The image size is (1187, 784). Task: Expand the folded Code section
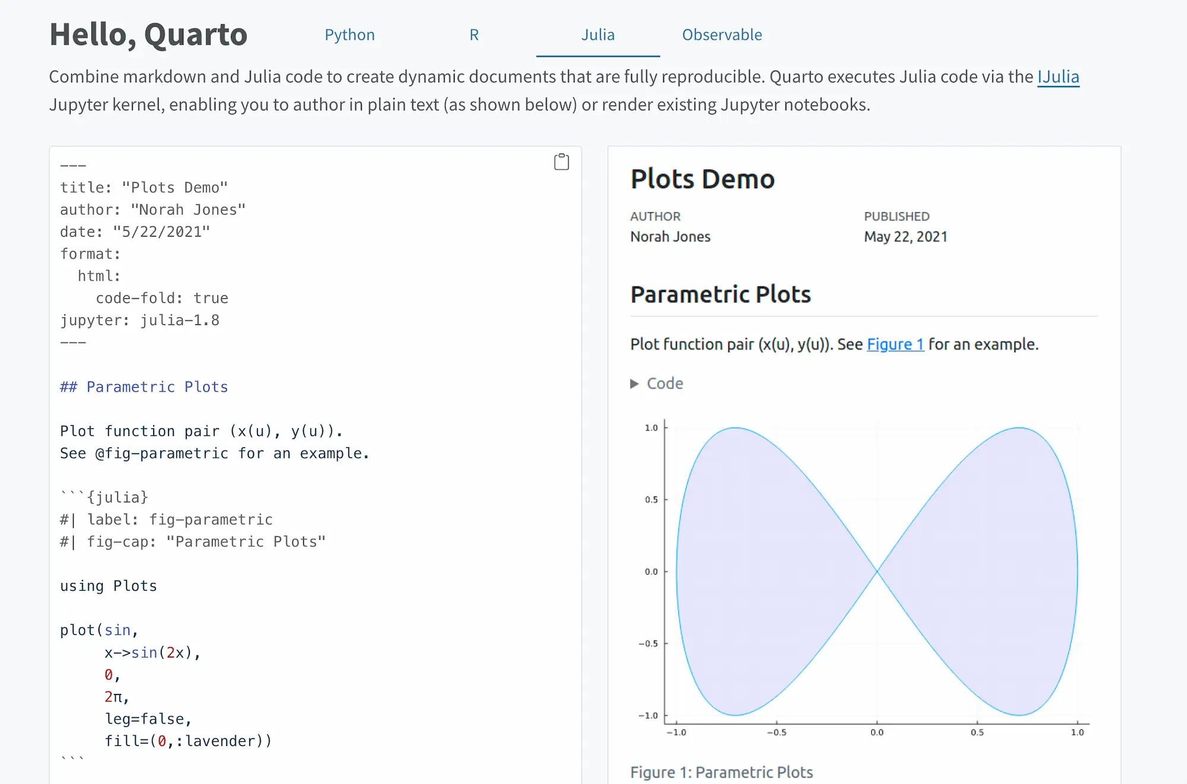[x=656, y=384]
